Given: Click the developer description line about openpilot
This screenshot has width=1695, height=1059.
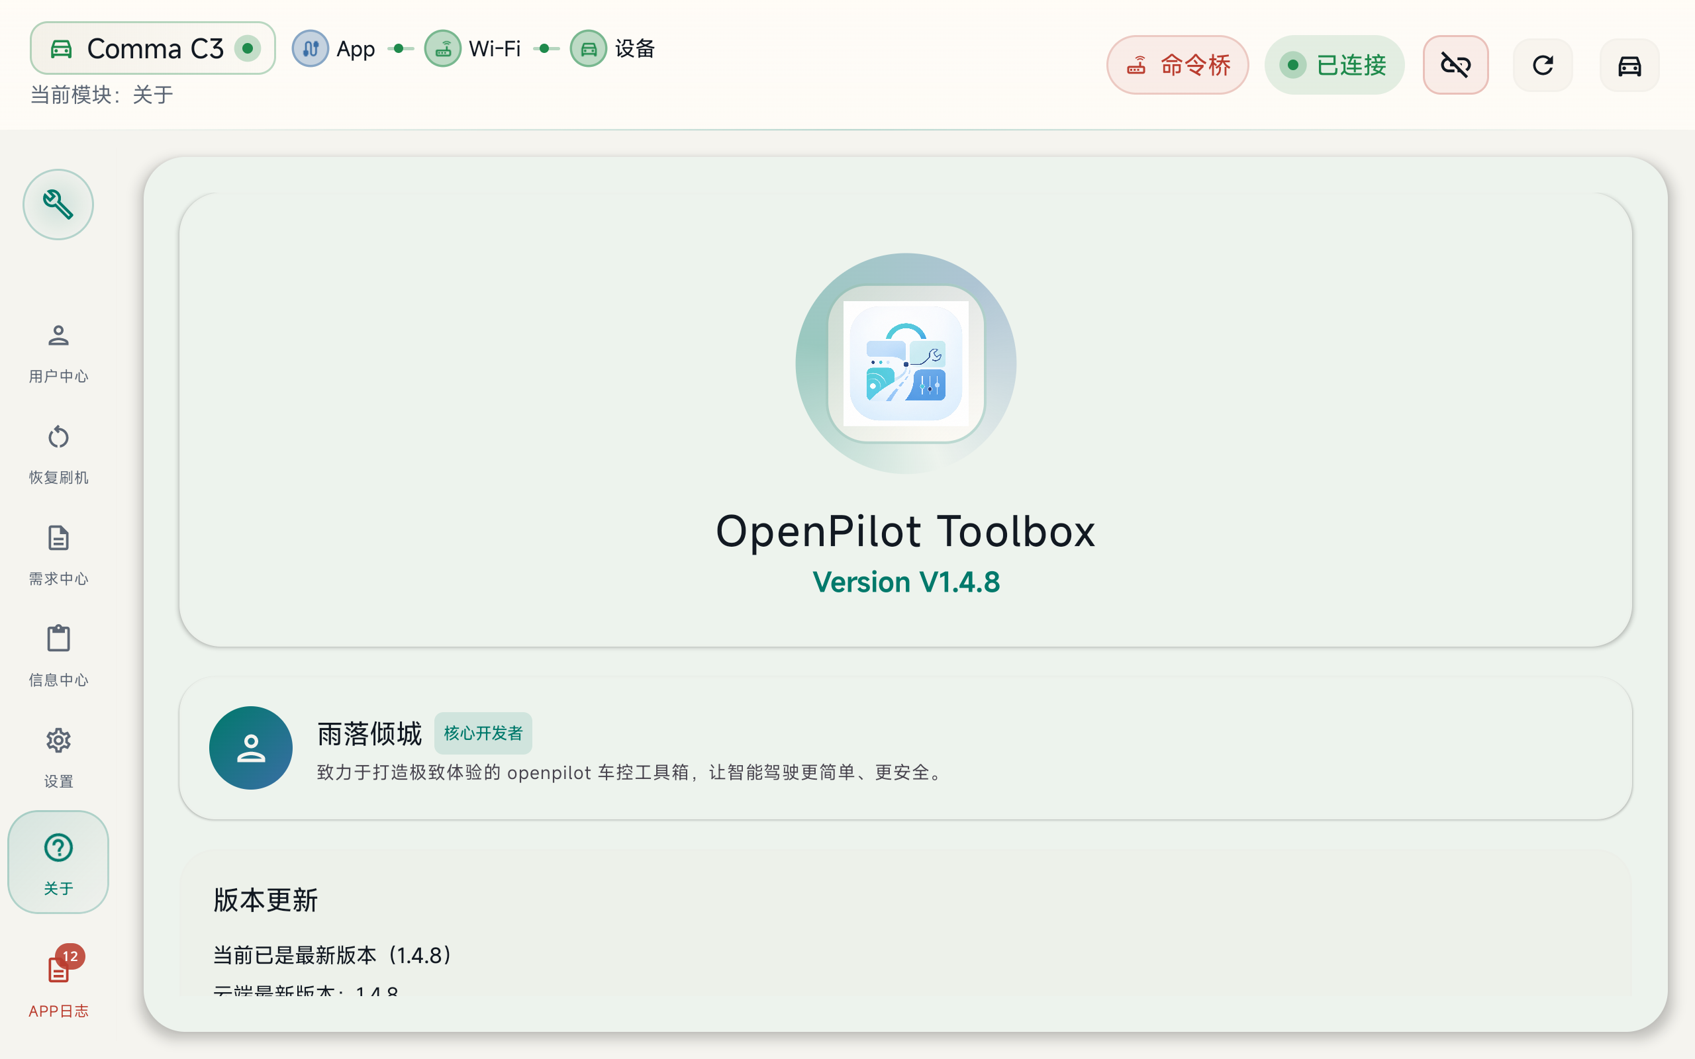Looking at the screenshot, I should click(631, 772).
